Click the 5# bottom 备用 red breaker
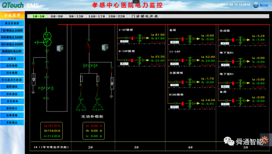Viewport: 272px width, 154px height. (233, 101)
